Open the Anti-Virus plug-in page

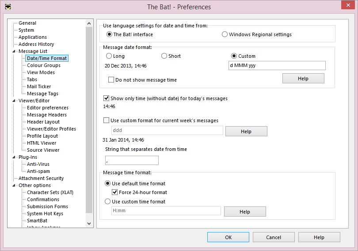pos(38,165)
